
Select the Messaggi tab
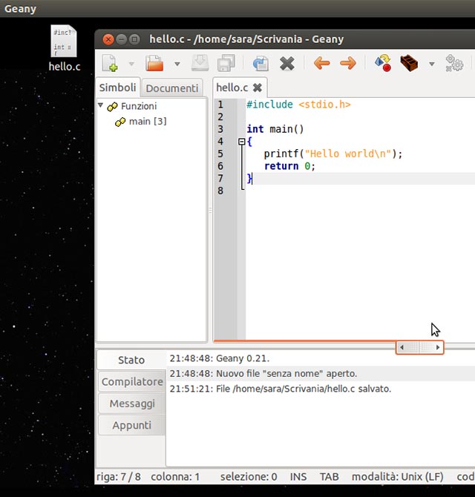click(x=131, y=404)
